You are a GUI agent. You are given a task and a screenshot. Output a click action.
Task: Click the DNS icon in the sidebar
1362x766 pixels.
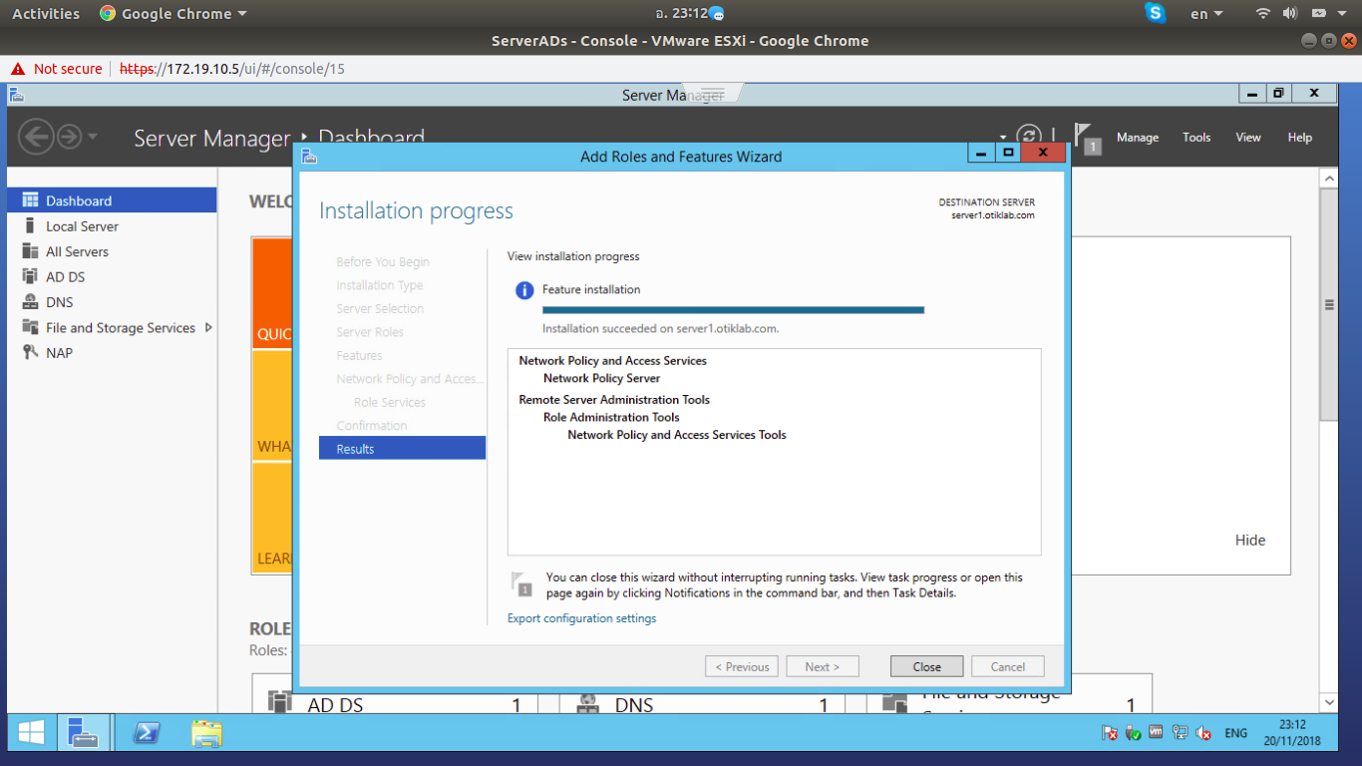pyautogui.click(x=30, y=302)
